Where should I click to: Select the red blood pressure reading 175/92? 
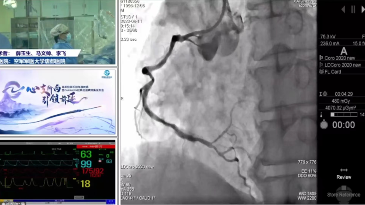92,171
